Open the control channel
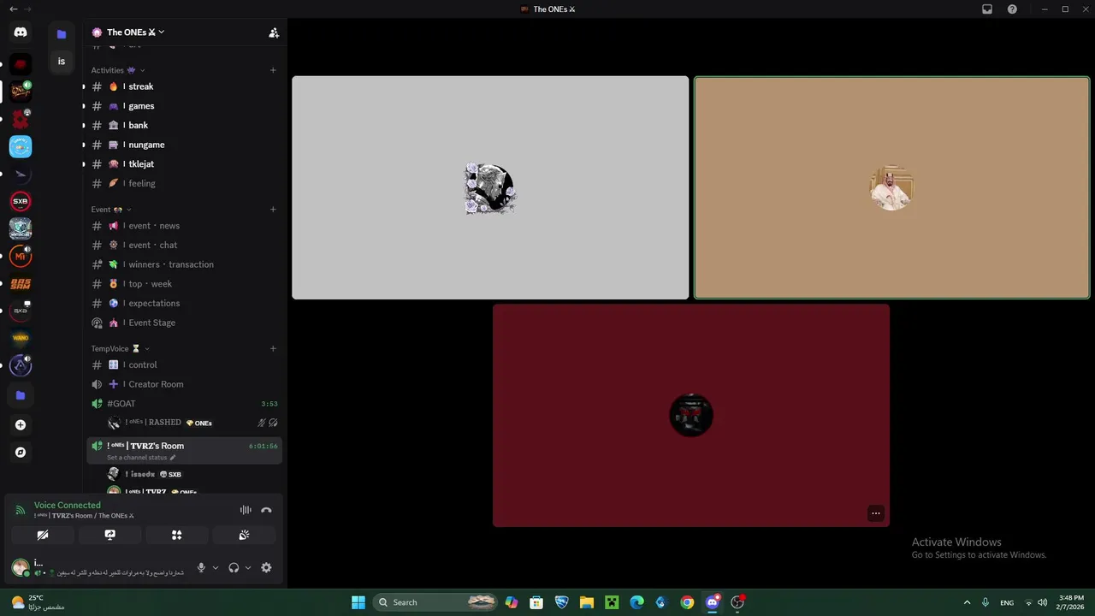The height and width of the screenshot is (616, 1095). tap(184, 364)
